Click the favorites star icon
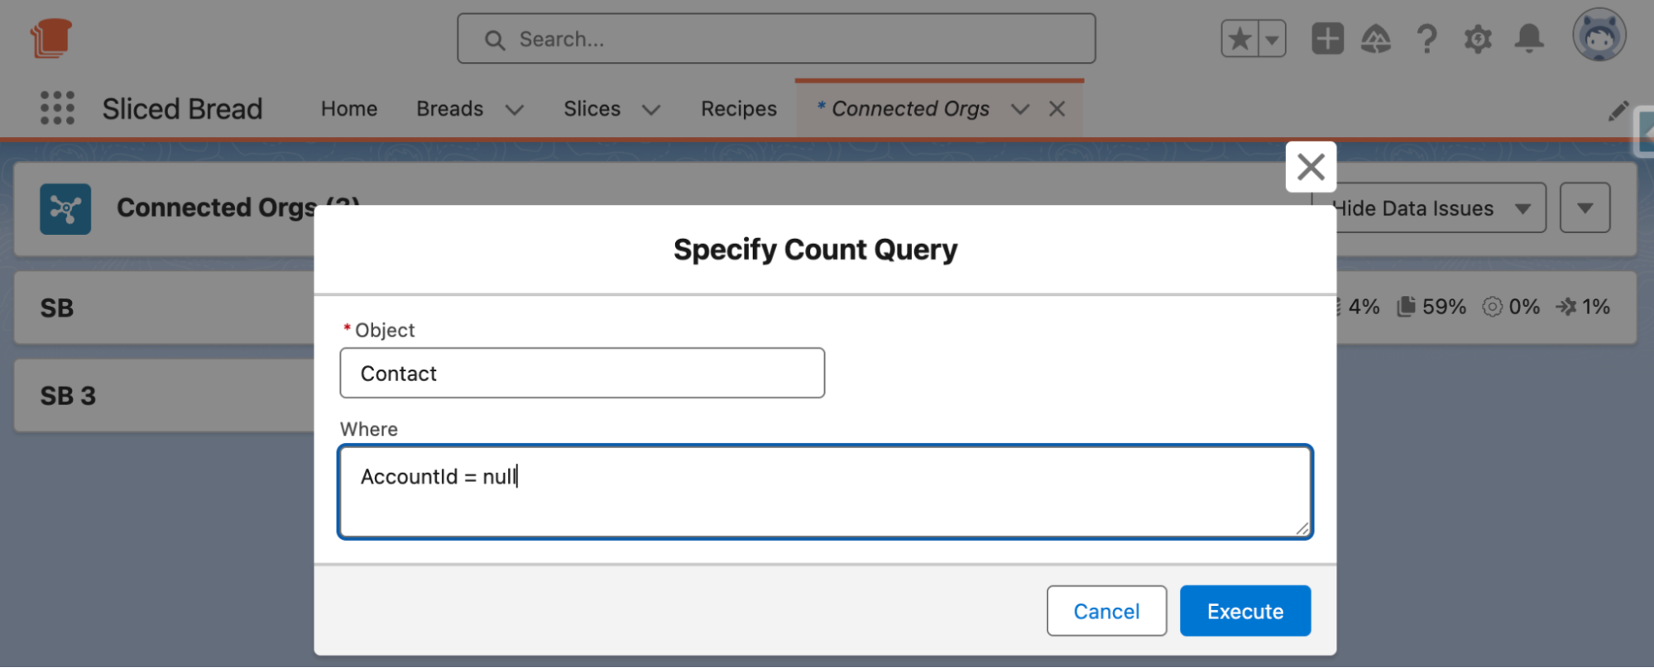1654x668 pixels. click(x=1239, y=37)
